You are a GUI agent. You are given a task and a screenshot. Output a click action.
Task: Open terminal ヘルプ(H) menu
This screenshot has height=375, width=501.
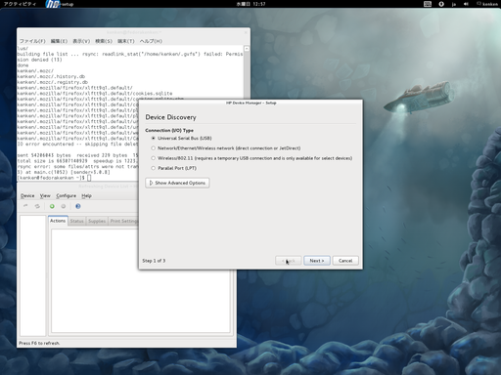point(151,41)
